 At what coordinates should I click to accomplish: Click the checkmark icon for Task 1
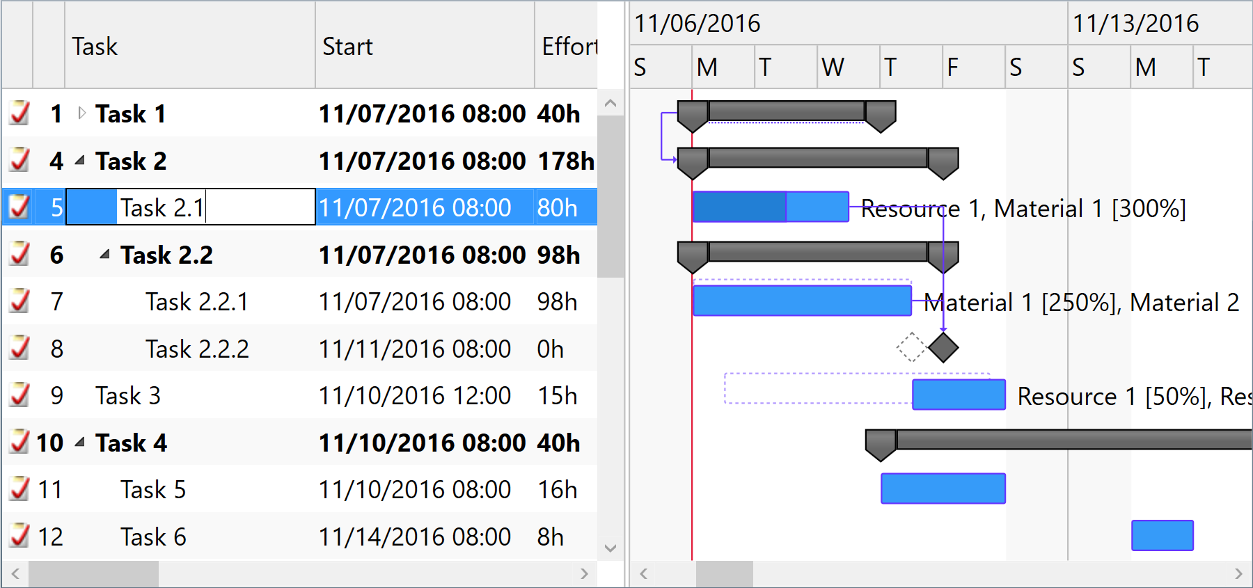[19, 113]
